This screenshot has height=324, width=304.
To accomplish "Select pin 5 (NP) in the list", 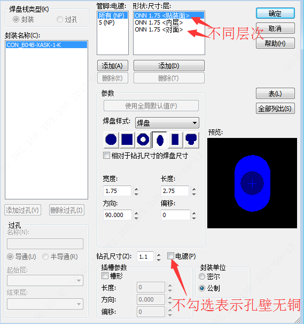I will click(x=106, y=22).
